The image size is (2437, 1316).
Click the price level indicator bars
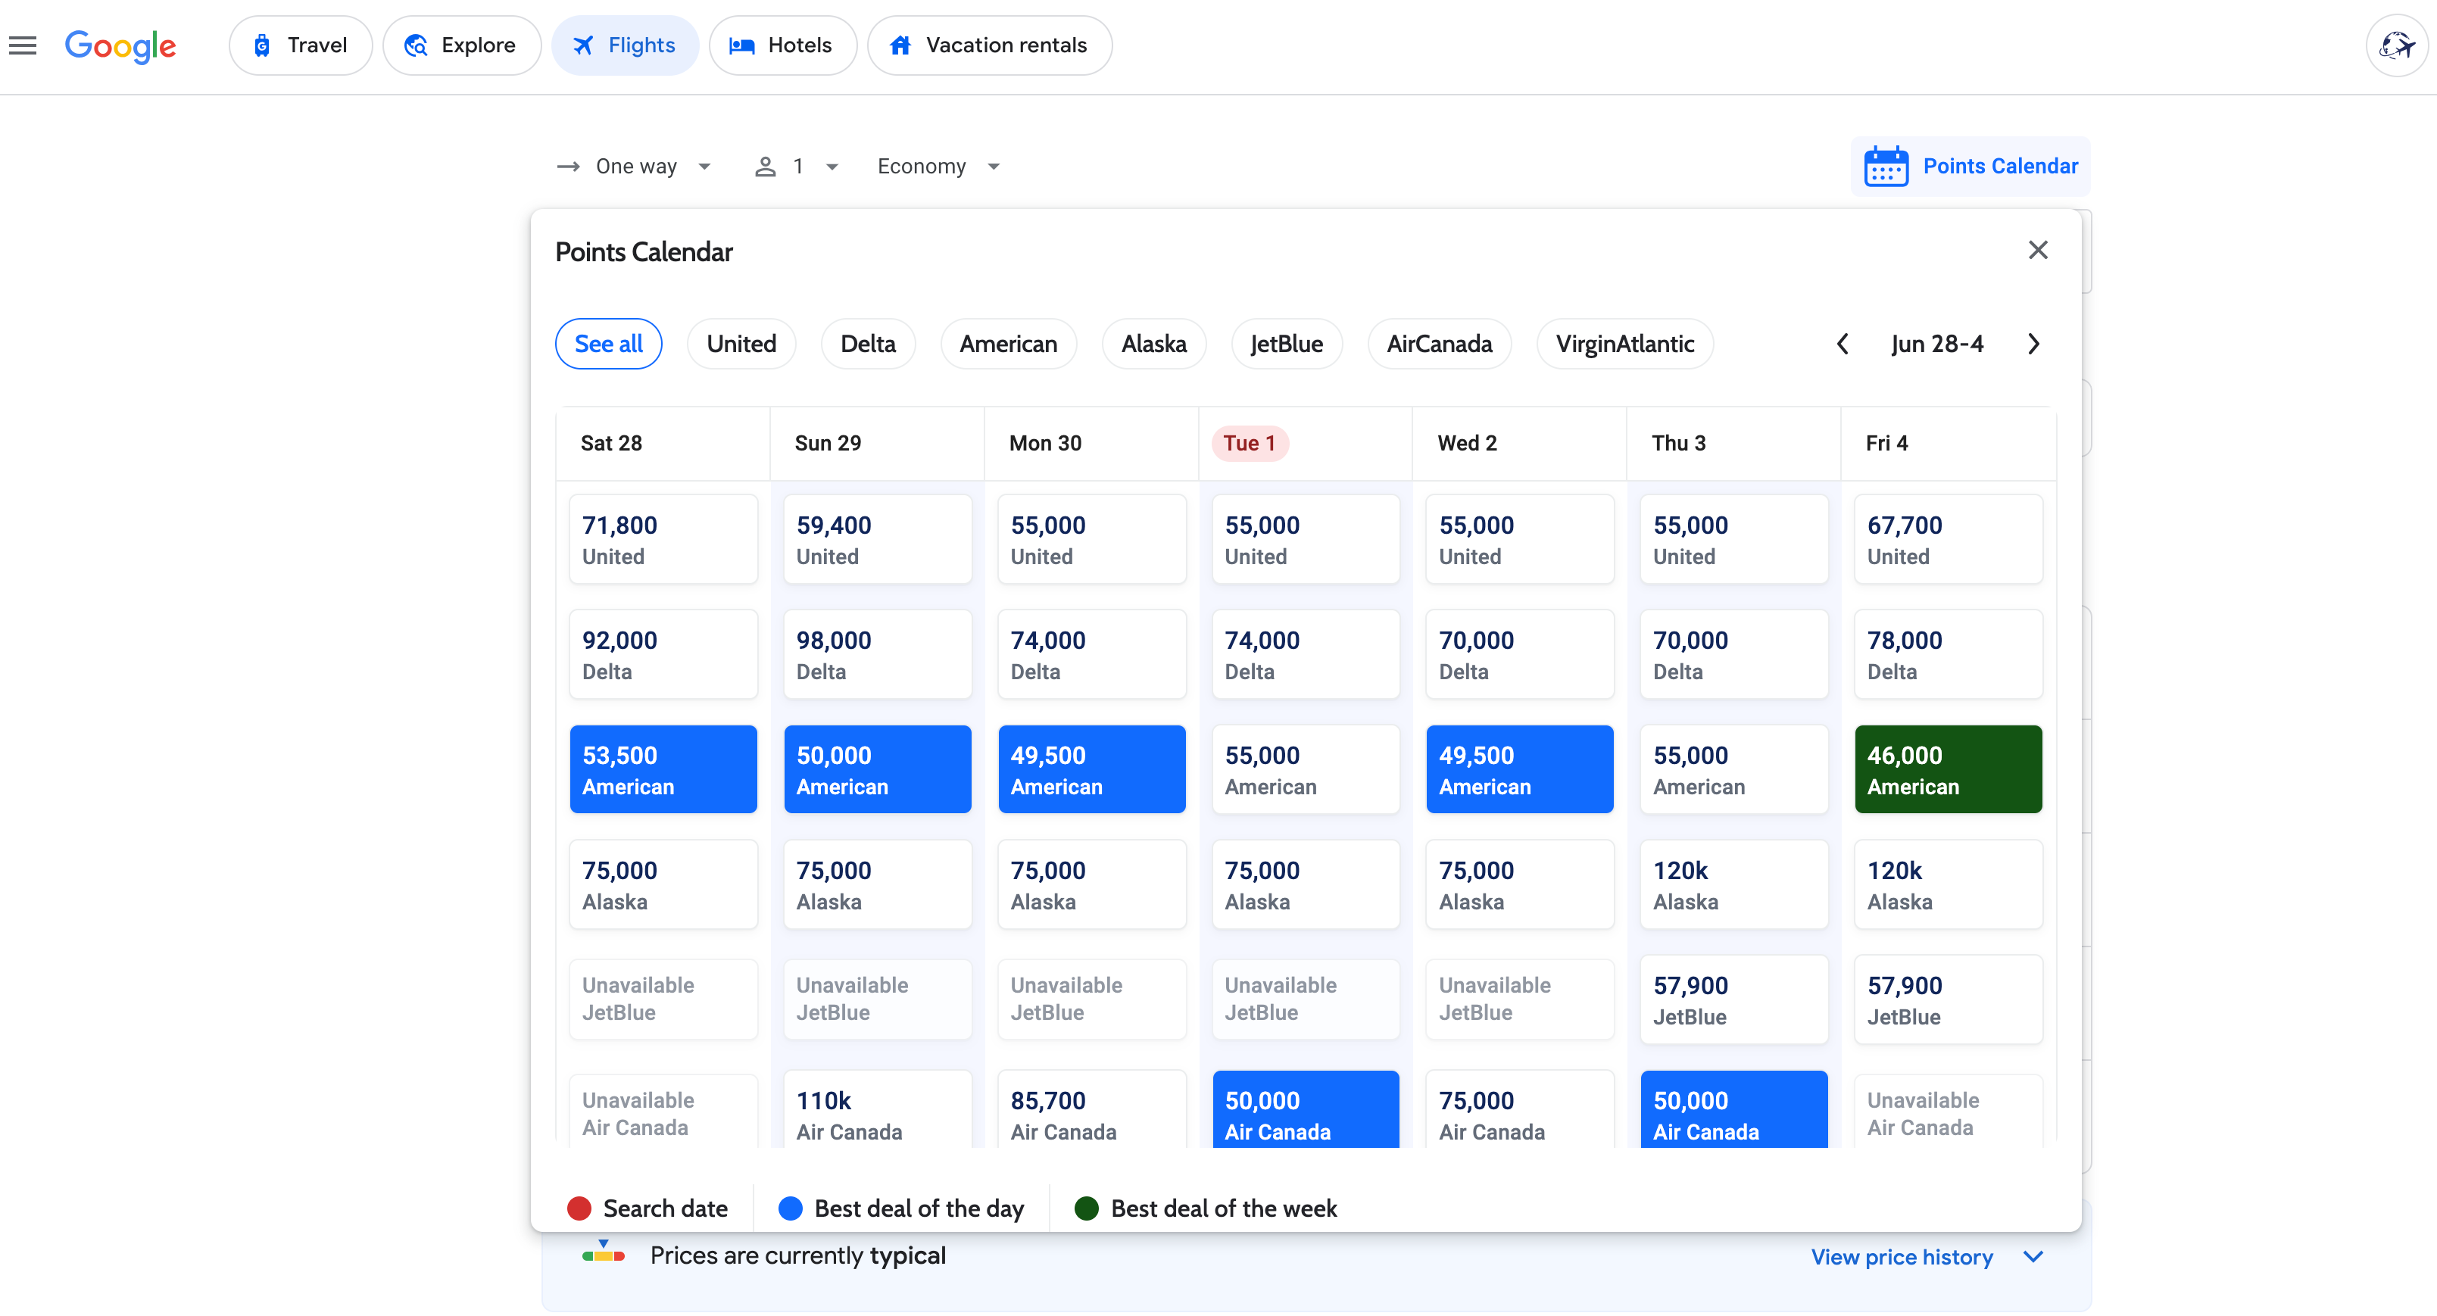[x=604, y=1255]
